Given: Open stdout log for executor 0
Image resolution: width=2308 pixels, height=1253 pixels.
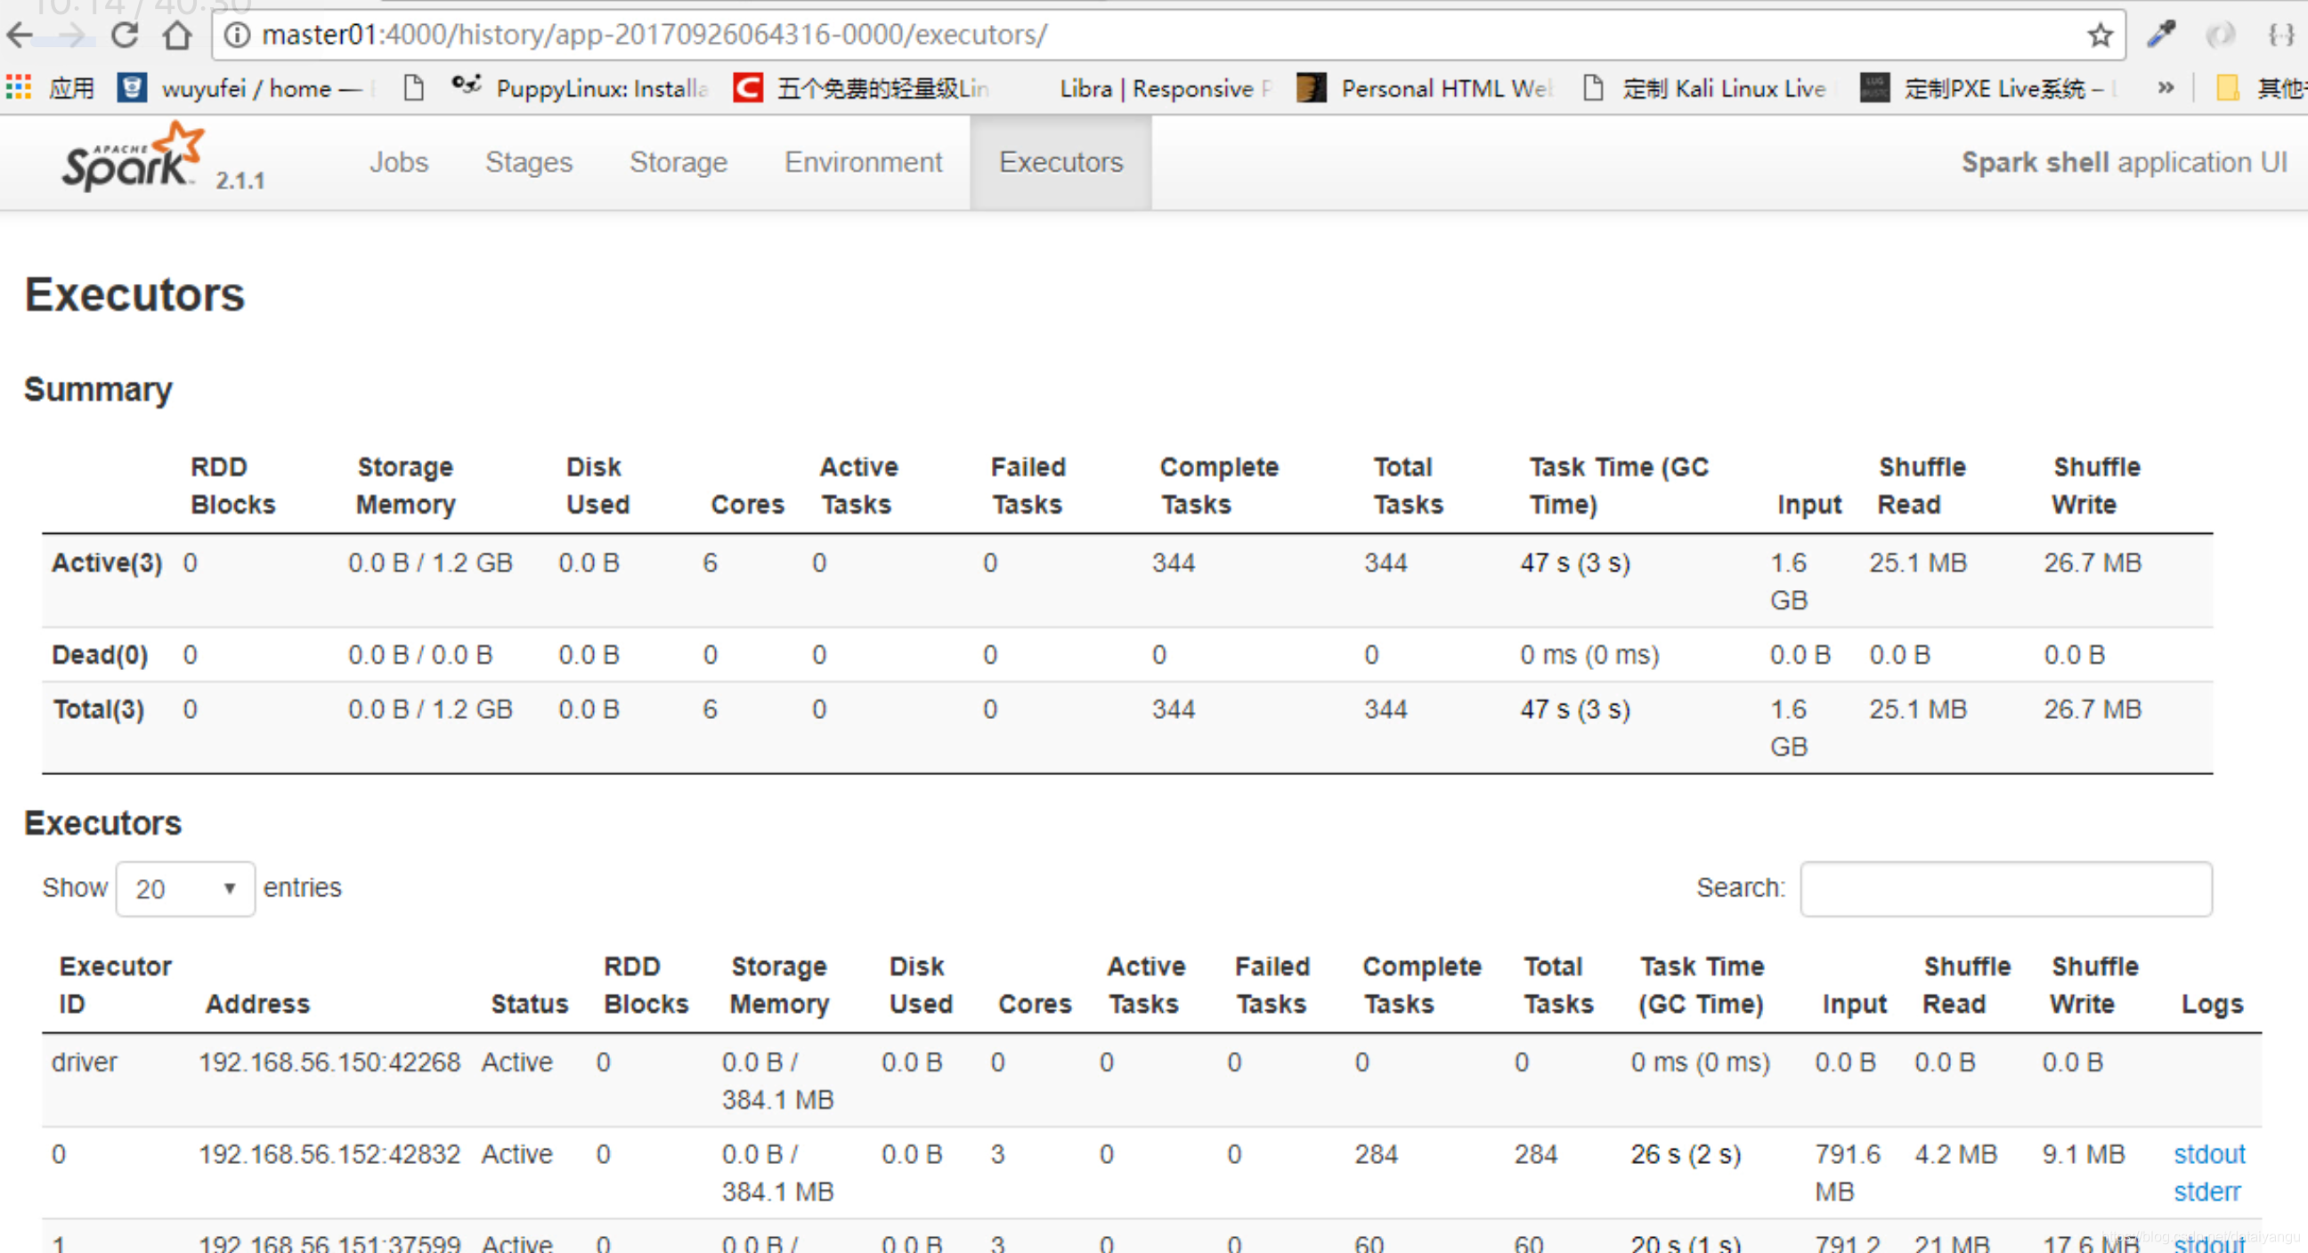Looking at the screenshot, I should 2209,1153.
